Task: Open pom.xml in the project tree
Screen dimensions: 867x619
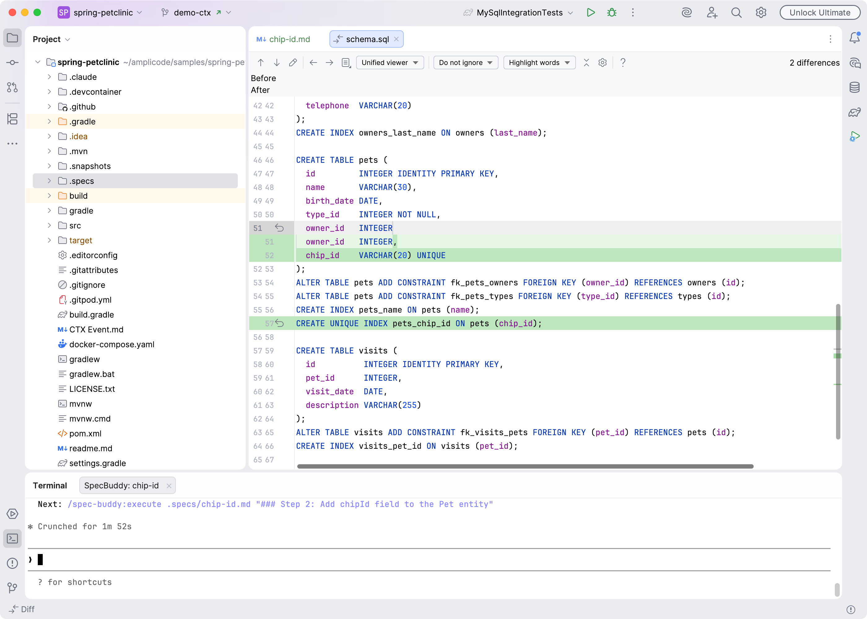Action: pos(85,433)
